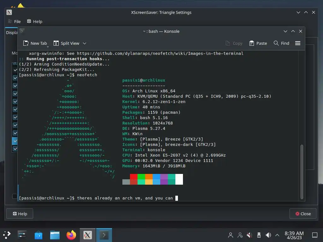Click the gray block in neofetch palette
The width and height of the screenshot is (323, 242).
(126, 182)
